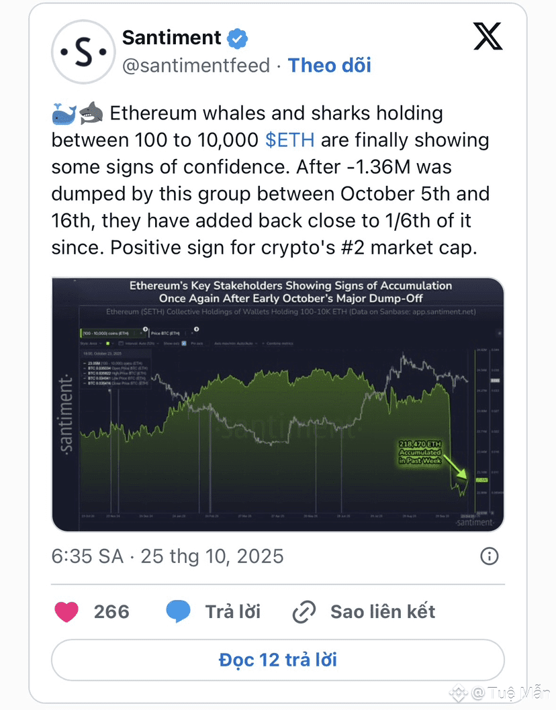Open the X logo in the post corner
556x710 pixels.
(488, 37)
